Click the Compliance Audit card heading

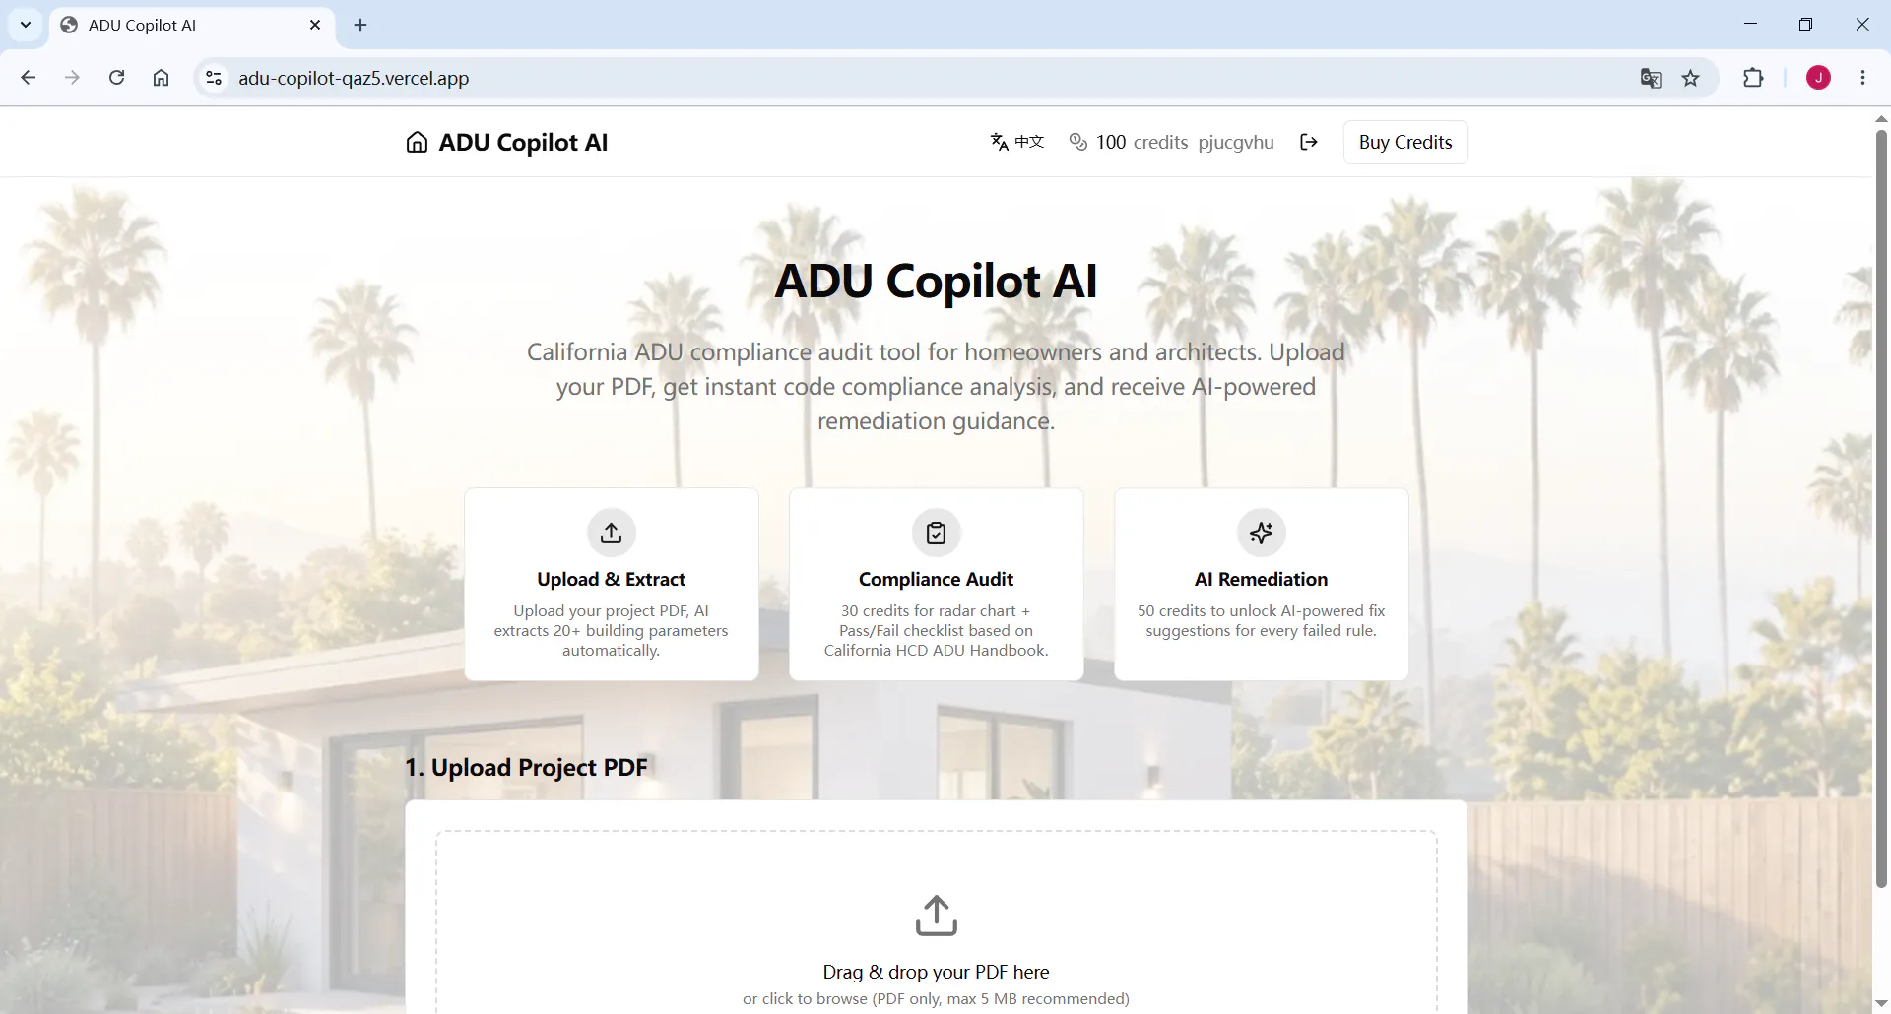(937, 579)
